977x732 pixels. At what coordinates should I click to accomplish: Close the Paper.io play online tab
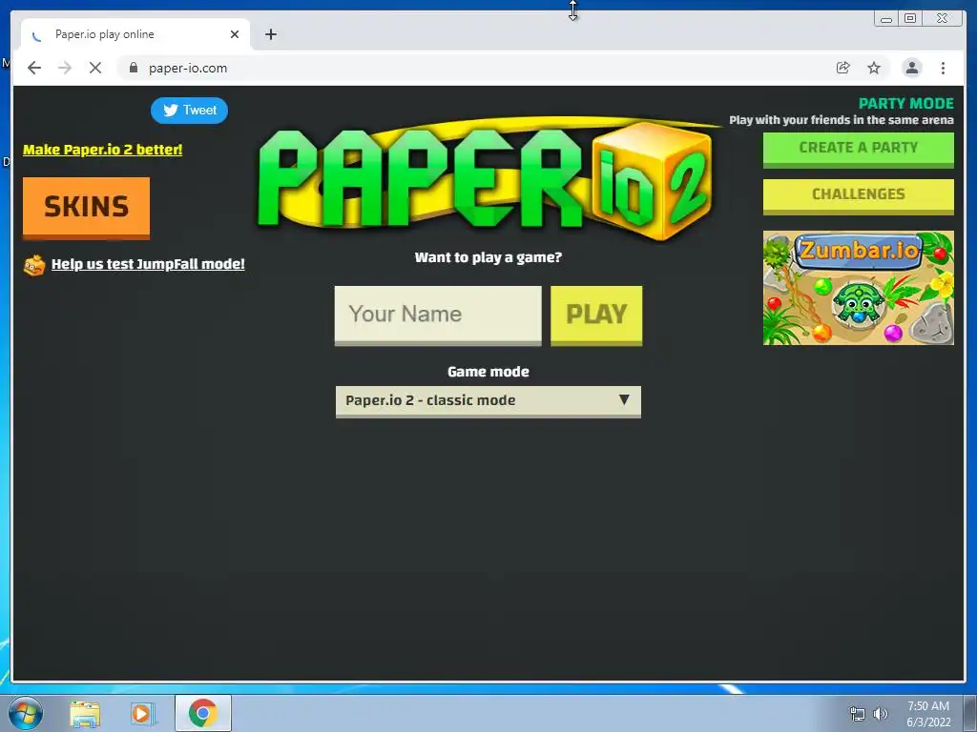click(235, 34)
